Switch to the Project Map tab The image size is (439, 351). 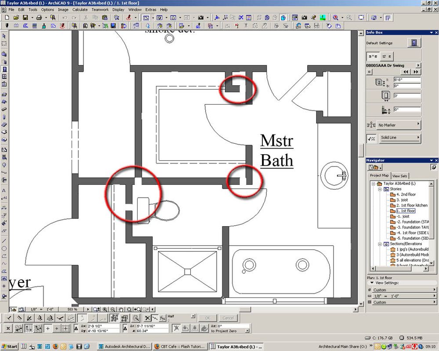(x=379, y=175)
